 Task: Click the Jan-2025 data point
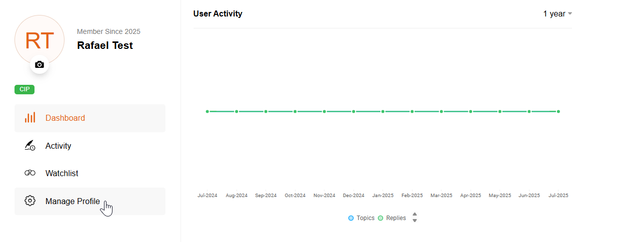coord(383,111)
